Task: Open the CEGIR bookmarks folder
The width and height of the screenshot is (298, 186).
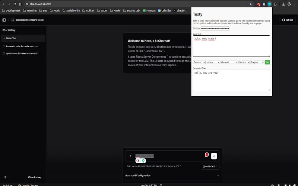Action: coord(102,11)
